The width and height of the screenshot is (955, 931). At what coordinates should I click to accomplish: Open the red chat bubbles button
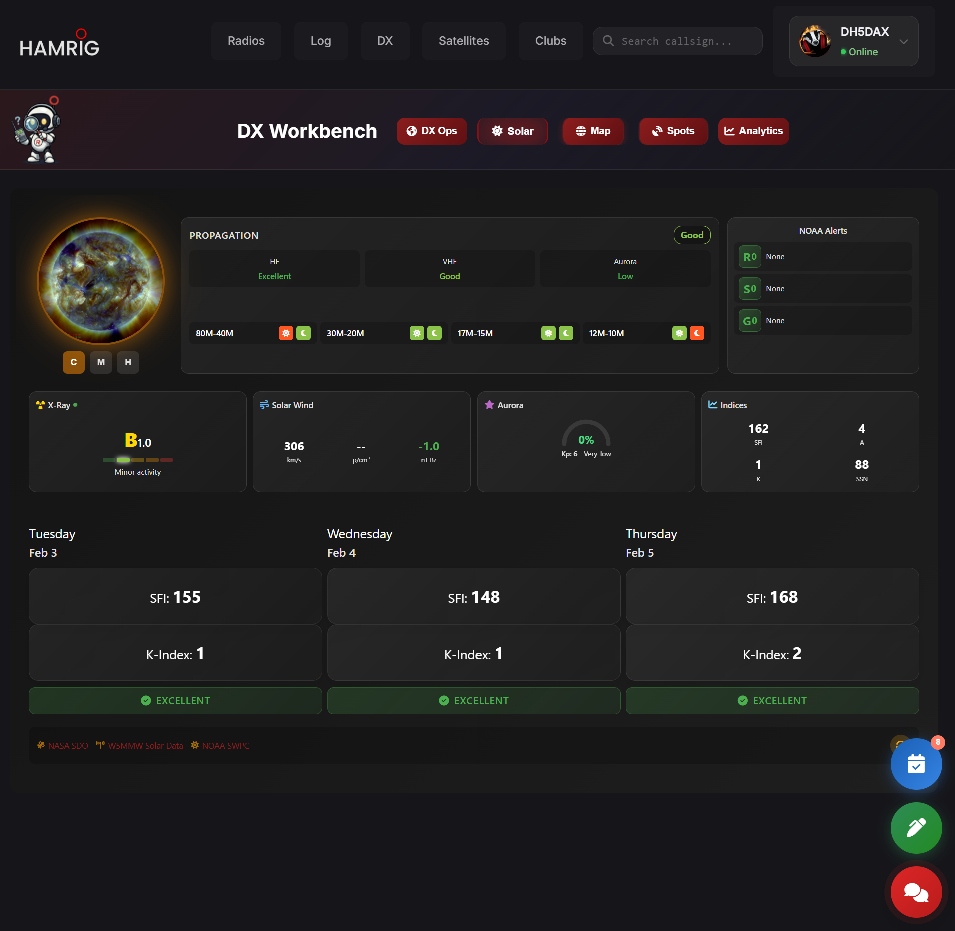tap(916, 892)
